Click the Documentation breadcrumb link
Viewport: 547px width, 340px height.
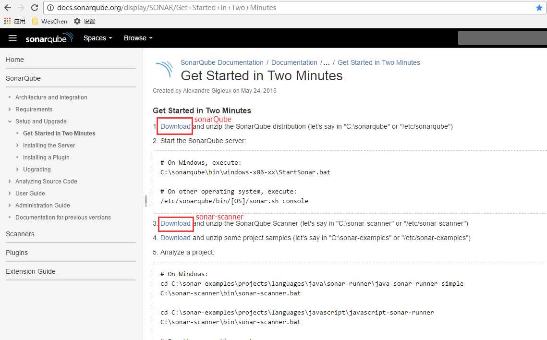tap(294, 62)
